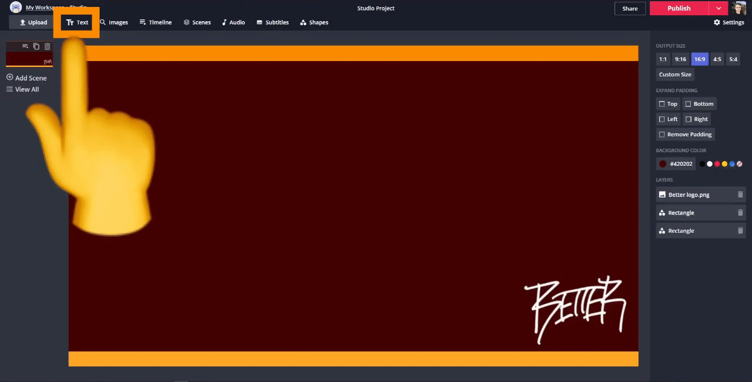The height and width of the screenshot is (382, 752).
Task: Switch output size to 9:16
Action: [680, 59]
